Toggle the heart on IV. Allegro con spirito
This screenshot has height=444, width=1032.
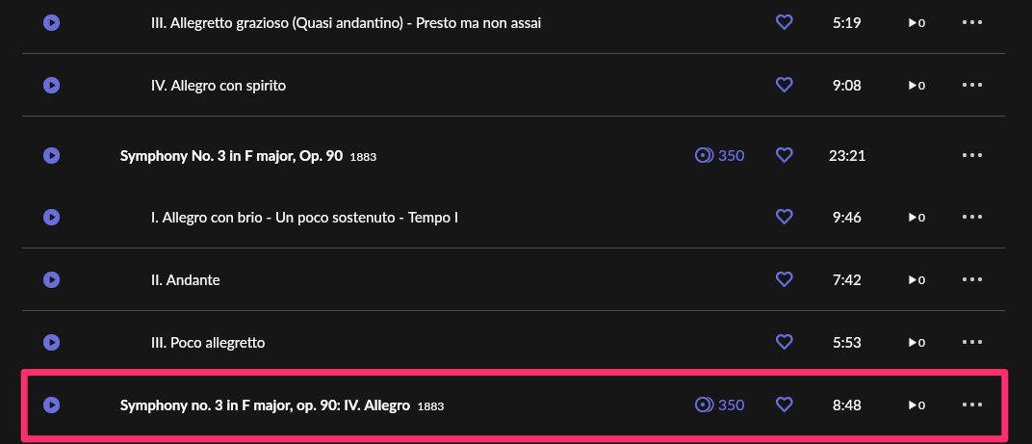[x=784, y=85]
